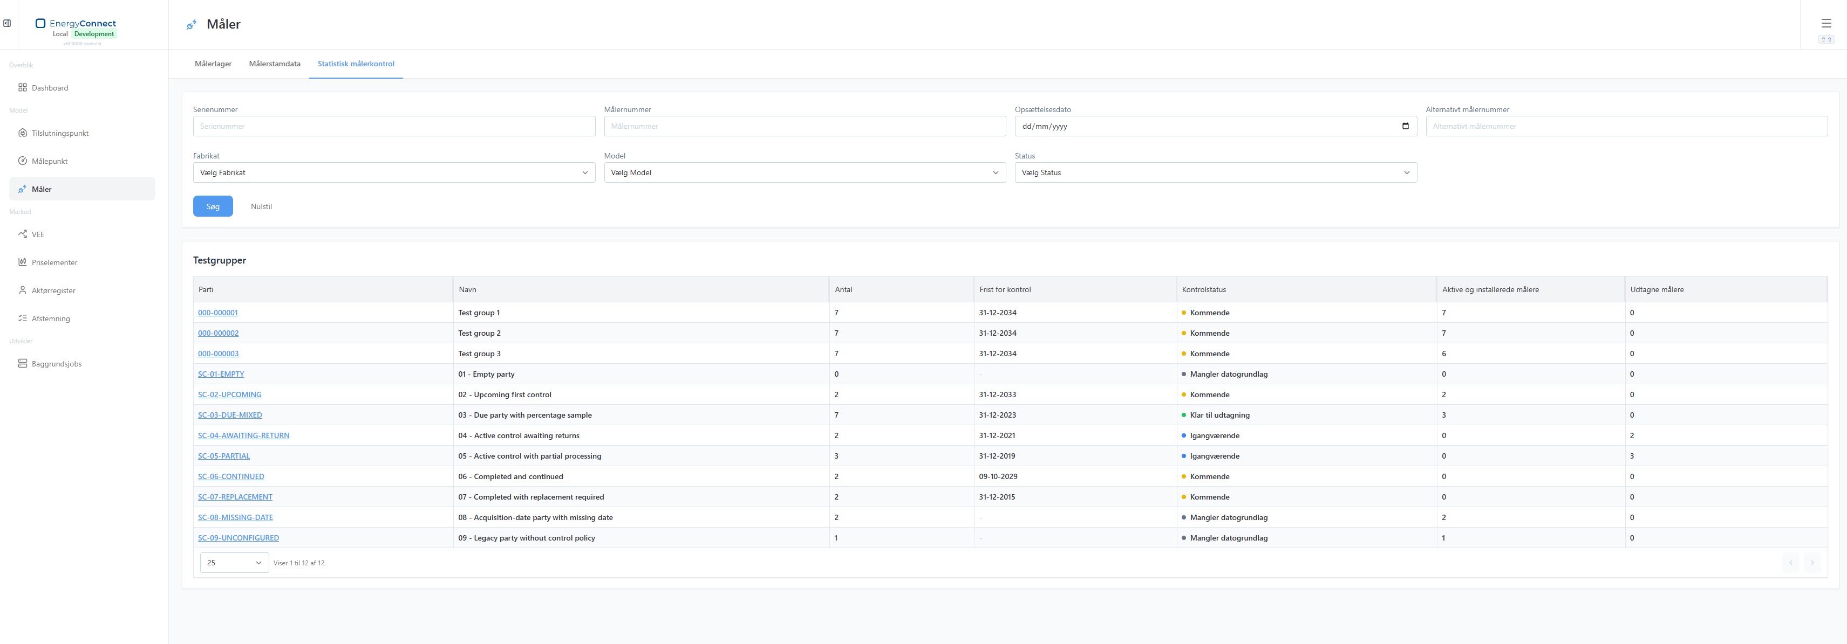The width and height of the screenshot is (1847, 644).
Task: Switch to the Målerlager tab
Action: pyautogui.click(x=213, y=64)
